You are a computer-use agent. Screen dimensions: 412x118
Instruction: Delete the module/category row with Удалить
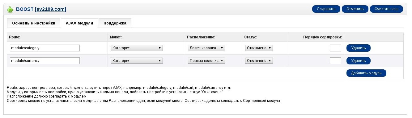[x=359, y=48]
